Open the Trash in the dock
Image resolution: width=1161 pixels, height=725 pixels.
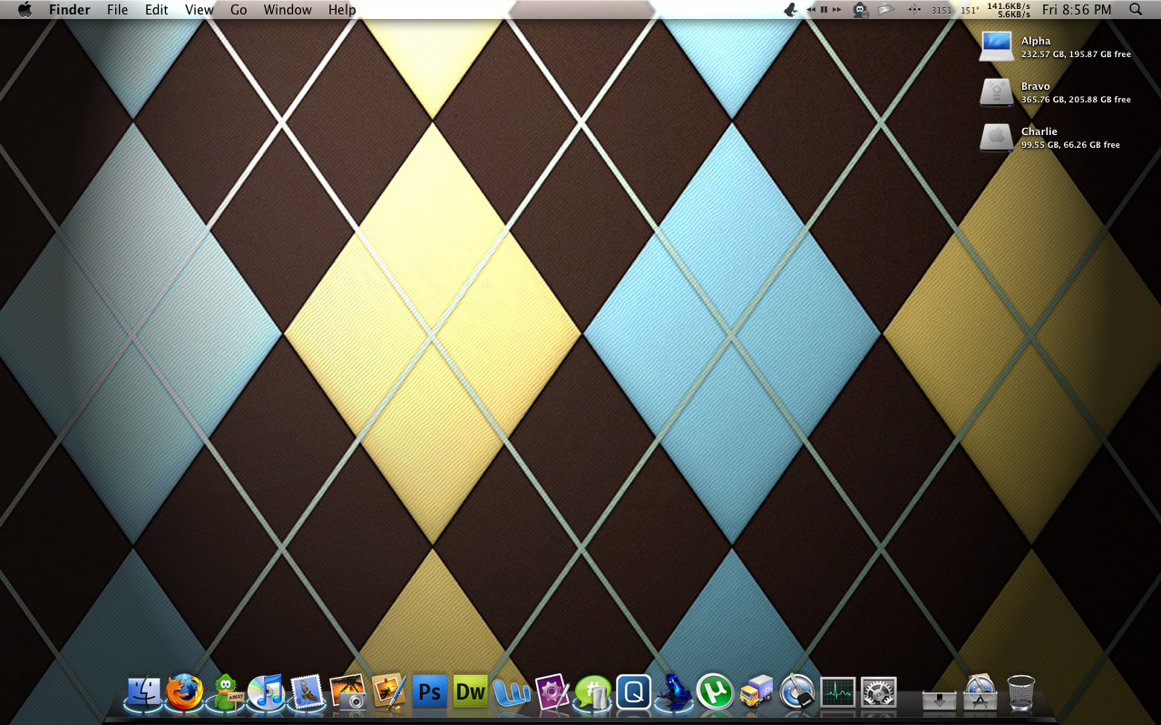(1021, 692)
